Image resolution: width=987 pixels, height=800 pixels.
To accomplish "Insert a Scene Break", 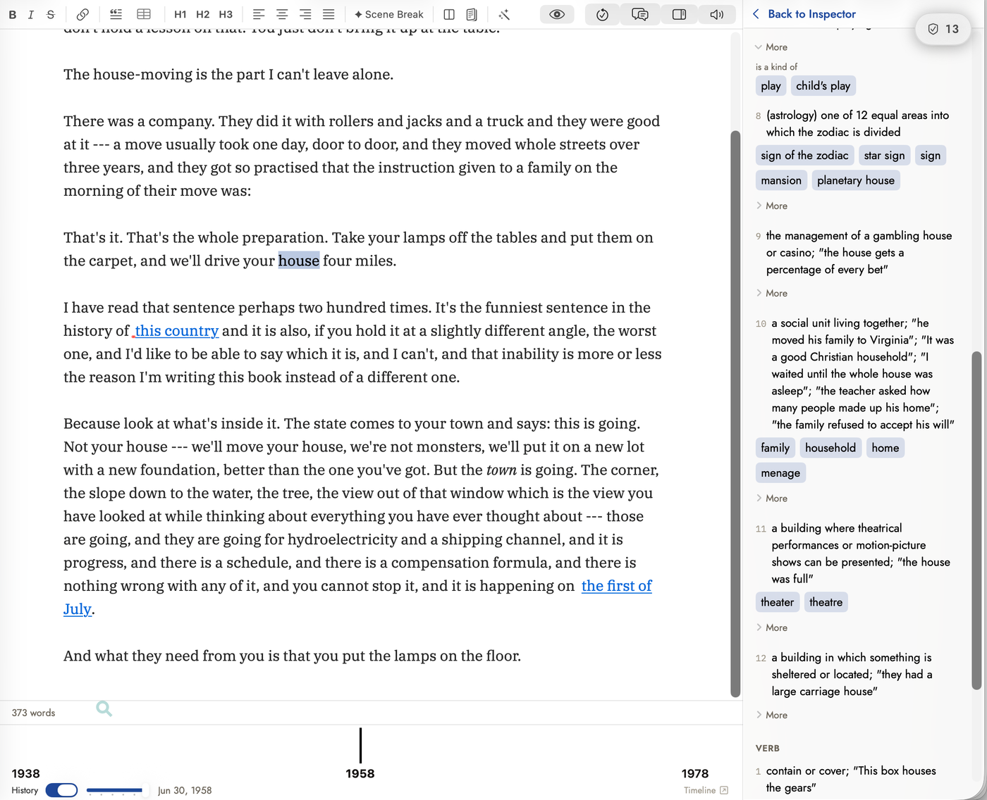I will [x=388, y=14].
